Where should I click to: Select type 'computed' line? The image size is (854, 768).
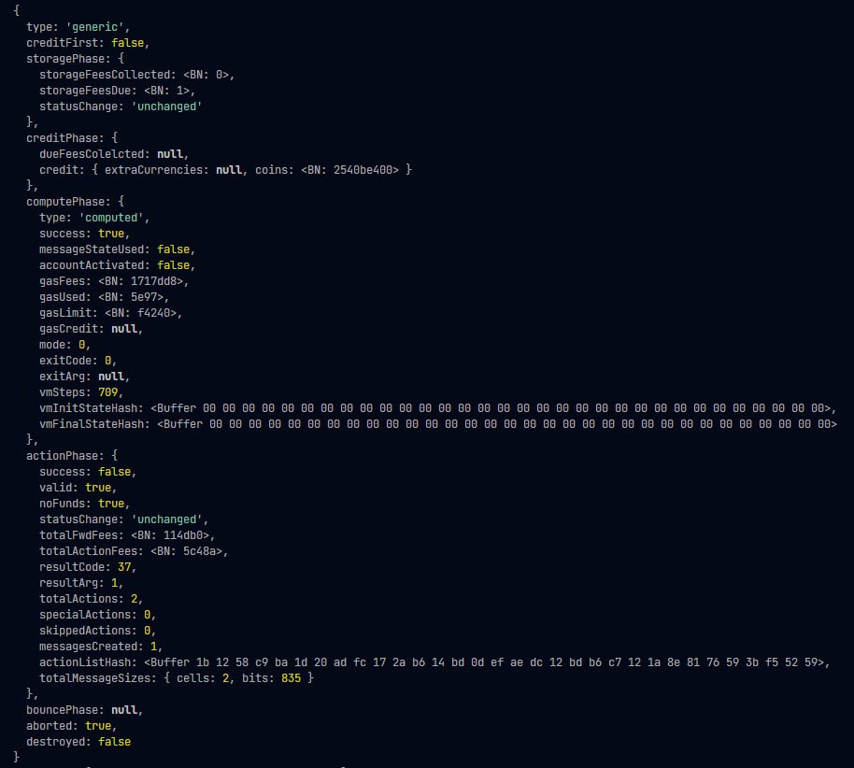[94, 218]
